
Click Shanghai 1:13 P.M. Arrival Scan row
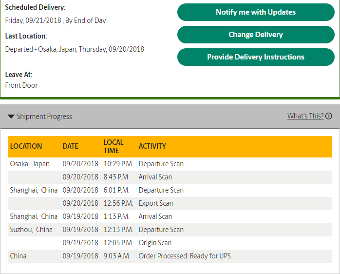coord(170,216)
